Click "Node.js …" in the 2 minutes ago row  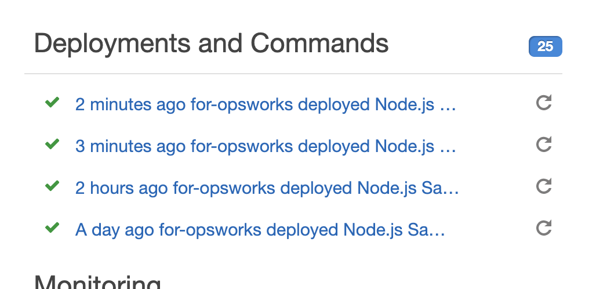pyautogui.click(x=415, y=105)
